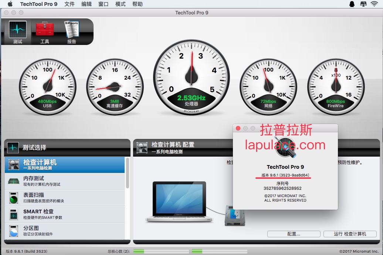The height and width of the screenshot is (255, 383).
Task: Click the hard drive Finder icon
Action: point(235,216)
